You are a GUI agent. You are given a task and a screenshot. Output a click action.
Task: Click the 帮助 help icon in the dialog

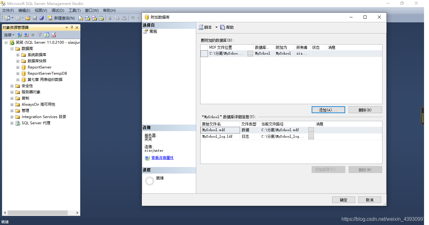pyautogui.click(x=223, y=27)
